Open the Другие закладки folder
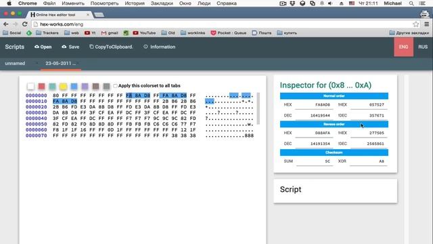The height and width of the screenshot is (244, 433). (409, 33)
